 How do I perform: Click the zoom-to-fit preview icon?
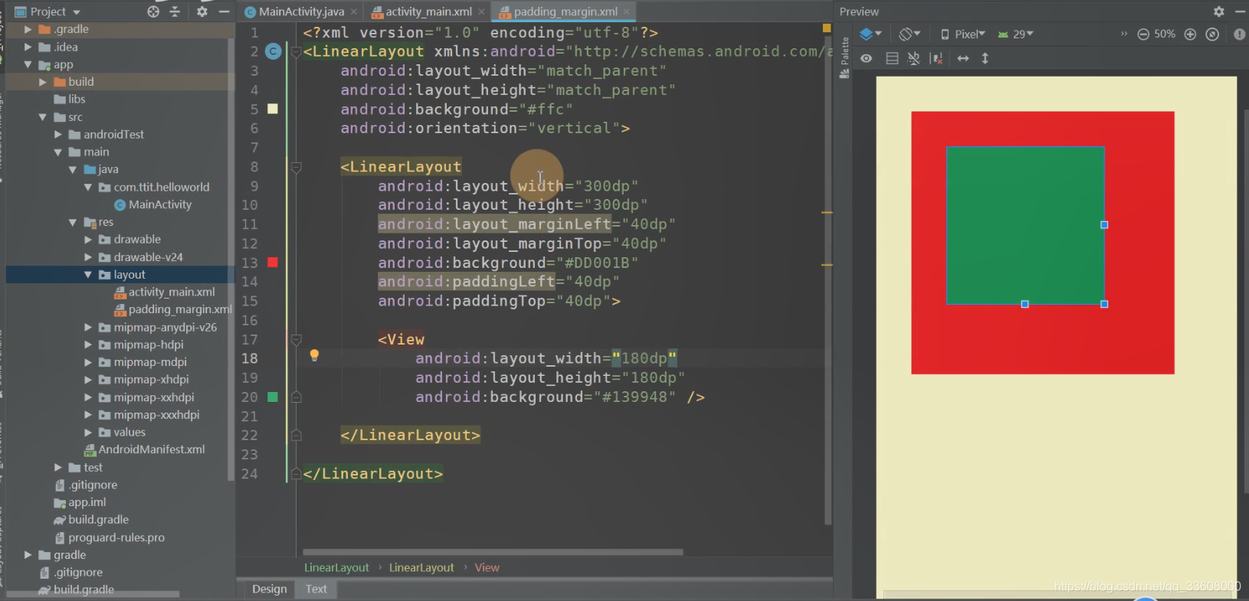pos(1212,34)
